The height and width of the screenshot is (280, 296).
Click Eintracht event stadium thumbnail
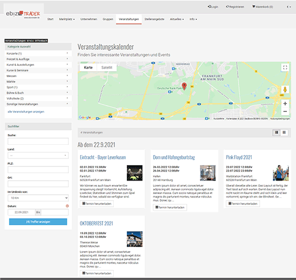click(134, 173)
